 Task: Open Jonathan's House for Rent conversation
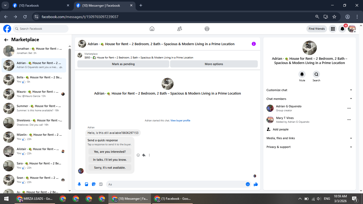tap(34, 51)
